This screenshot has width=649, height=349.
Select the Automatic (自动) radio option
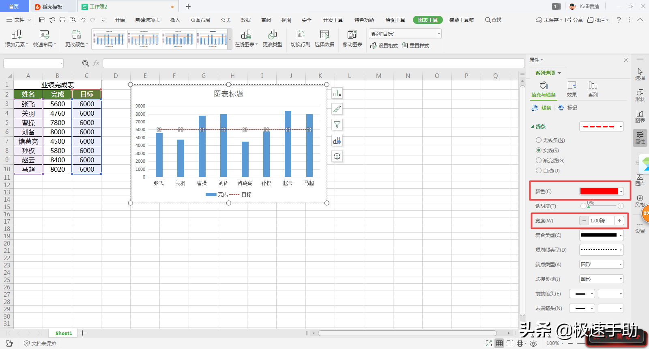[x=539, y=170]
